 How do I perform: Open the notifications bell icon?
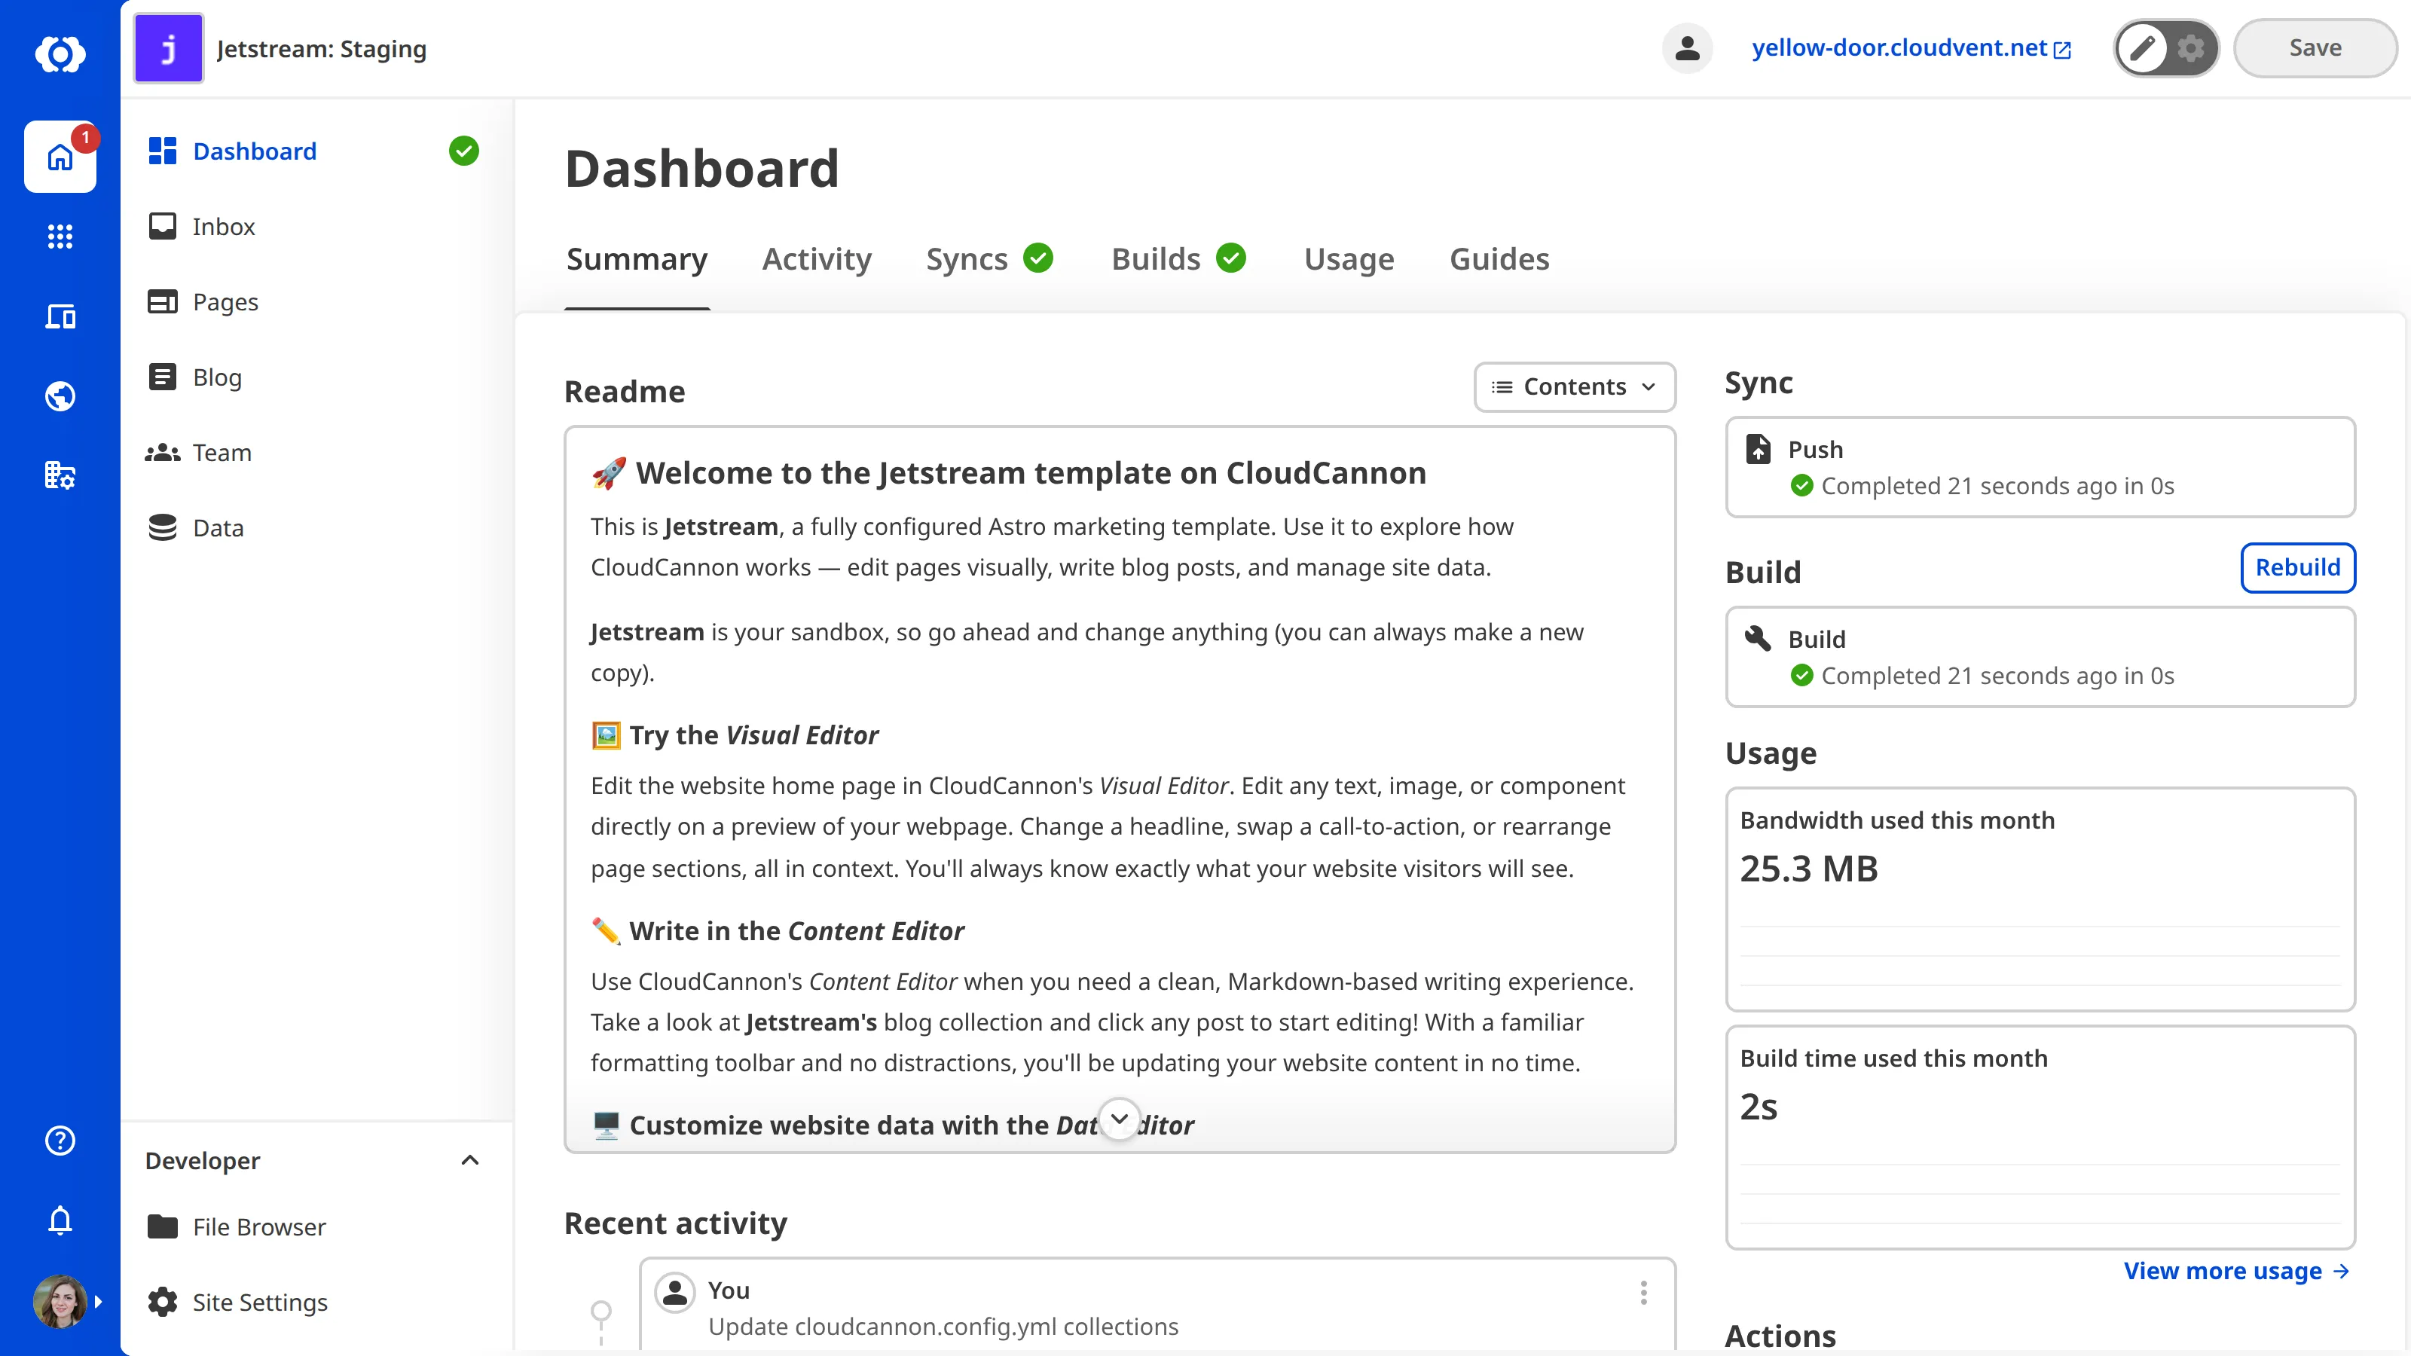click(60, 1220)
